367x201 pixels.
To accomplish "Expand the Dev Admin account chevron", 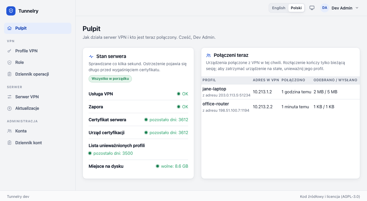I will click(x=357, y=8).
